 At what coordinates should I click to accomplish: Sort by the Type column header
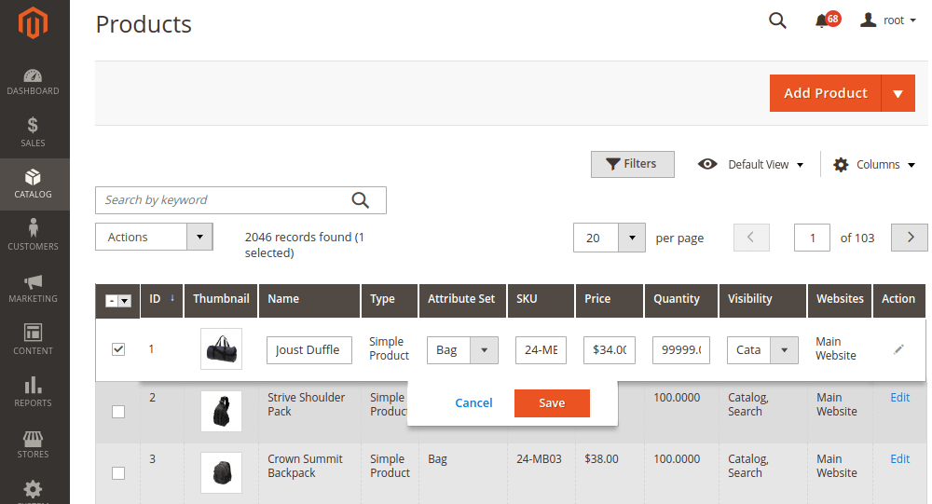(x=390, y=299)
